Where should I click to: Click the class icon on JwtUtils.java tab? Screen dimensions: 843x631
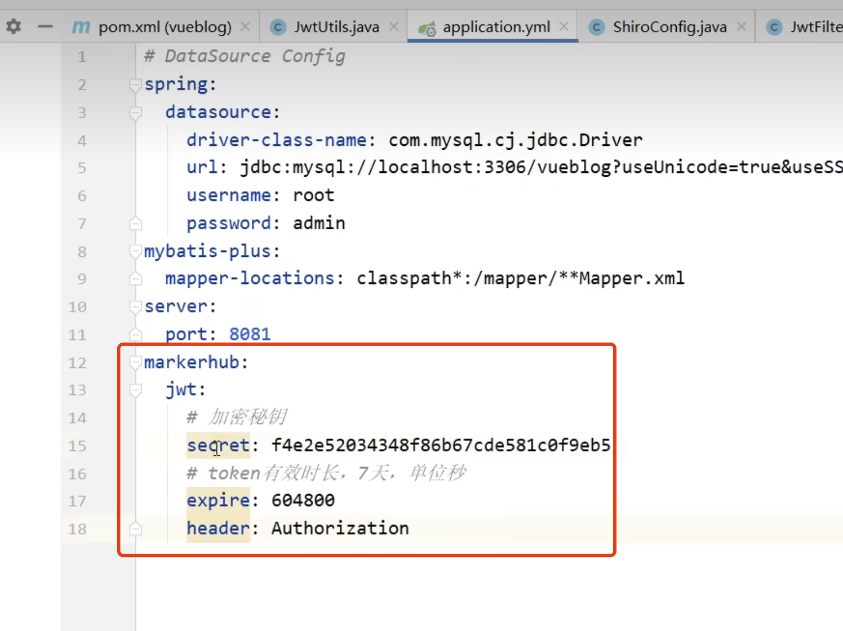tap(278, 27)
